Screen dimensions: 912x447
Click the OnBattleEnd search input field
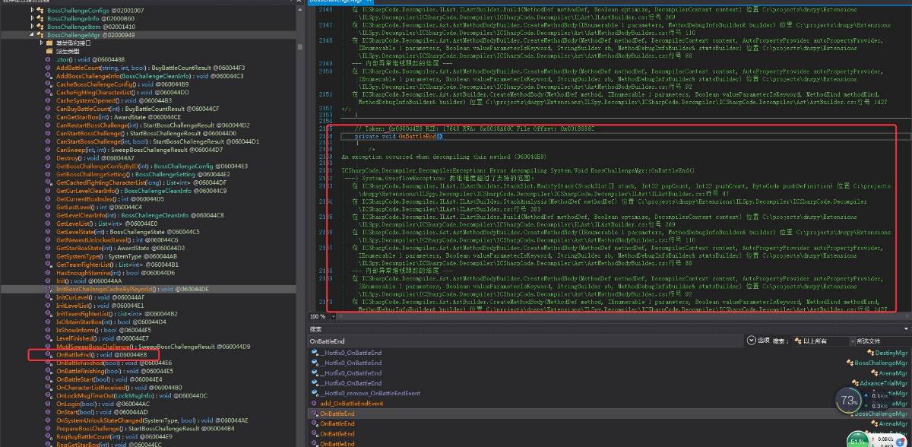(525, 341)
